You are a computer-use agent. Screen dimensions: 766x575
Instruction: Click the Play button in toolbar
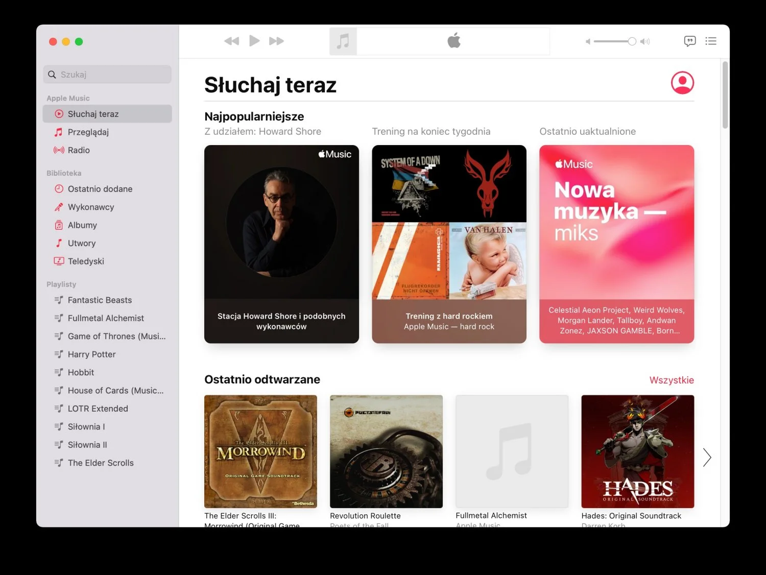tap(254, 41)
